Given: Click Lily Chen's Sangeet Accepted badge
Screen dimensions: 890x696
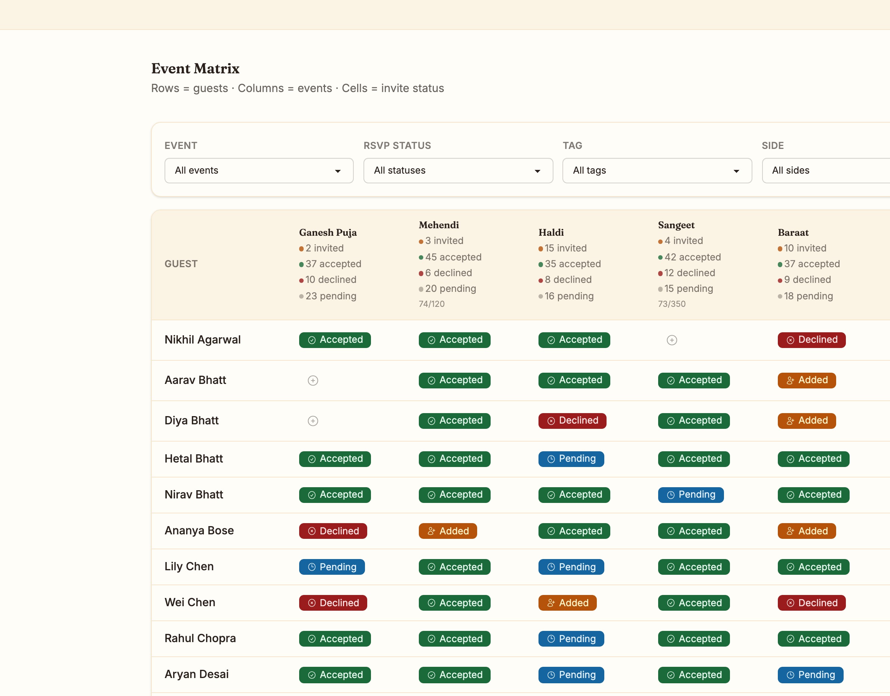Looking at the screenshot, I should click(x=694, y=567).
